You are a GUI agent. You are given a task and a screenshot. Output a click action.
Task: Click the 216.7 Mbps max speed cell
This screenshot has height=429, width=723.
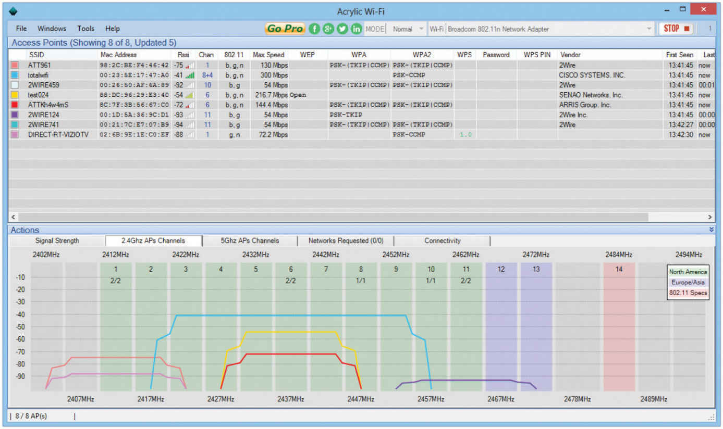point(271,95)
